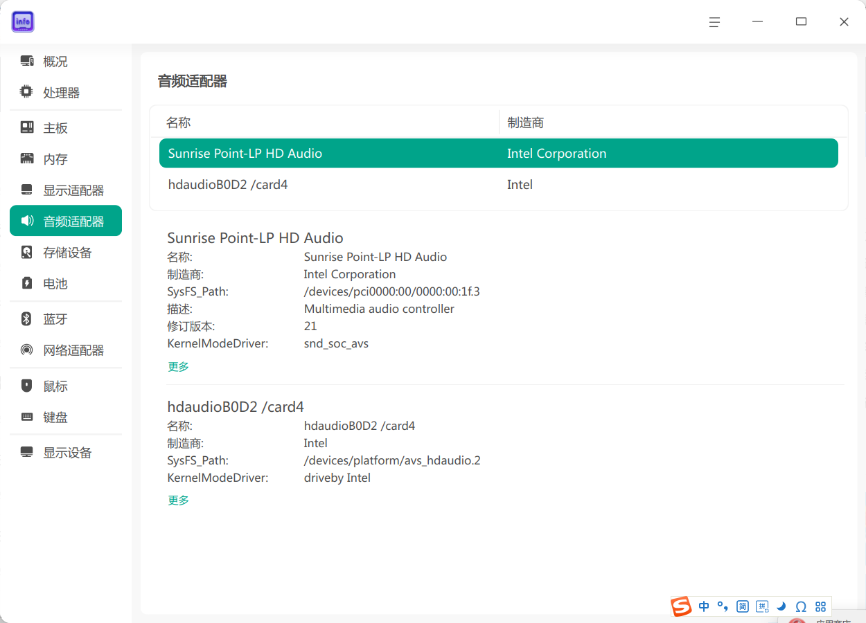Toggle the punctuation mode in the input bar
The width and height of the screenshot is (866, 623).
[723, 606]
